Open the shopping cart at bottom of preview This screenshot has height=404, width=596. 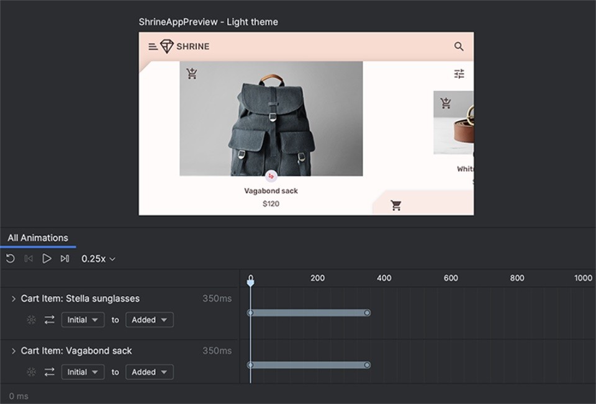(x=395, y=205)
